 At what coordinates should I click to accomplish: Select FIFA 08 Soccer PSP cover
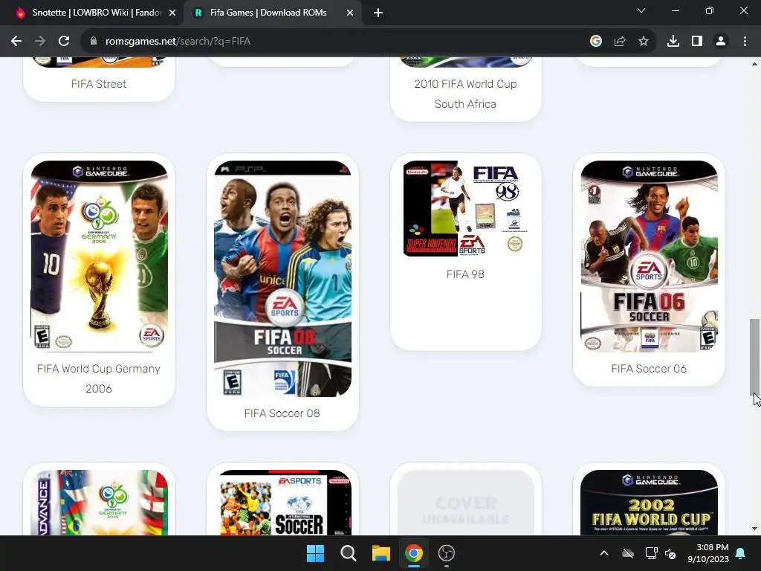282,278
